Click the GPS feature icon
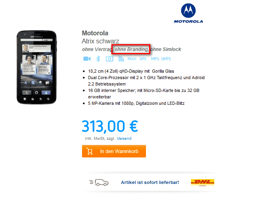271x200 pixels. coord(143,59)
